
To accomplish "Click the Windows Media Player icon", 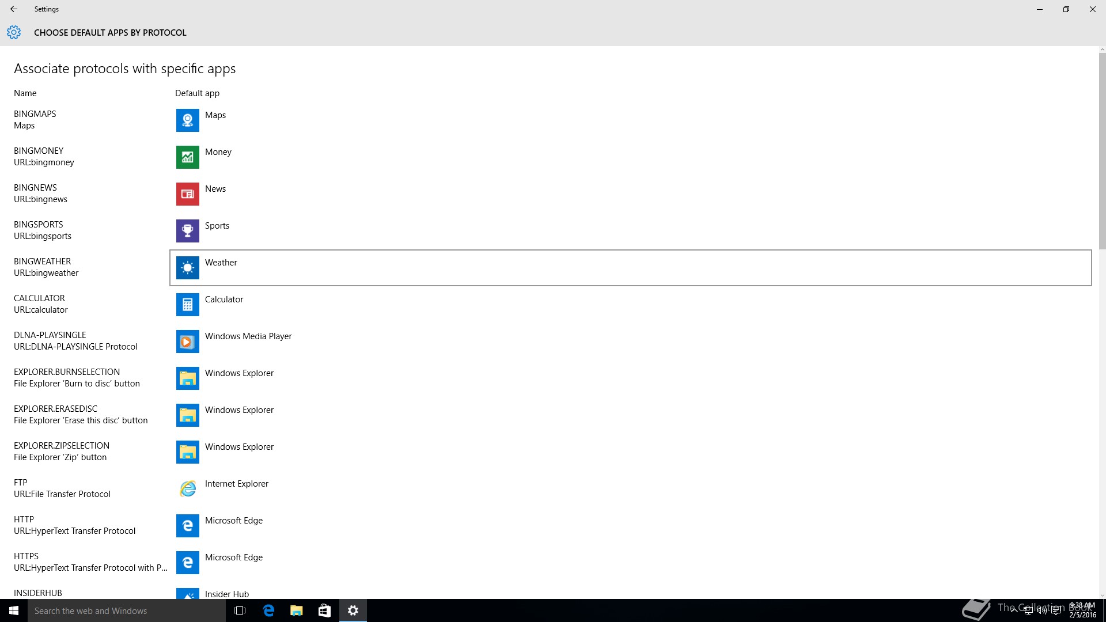I will pos(187,342).
